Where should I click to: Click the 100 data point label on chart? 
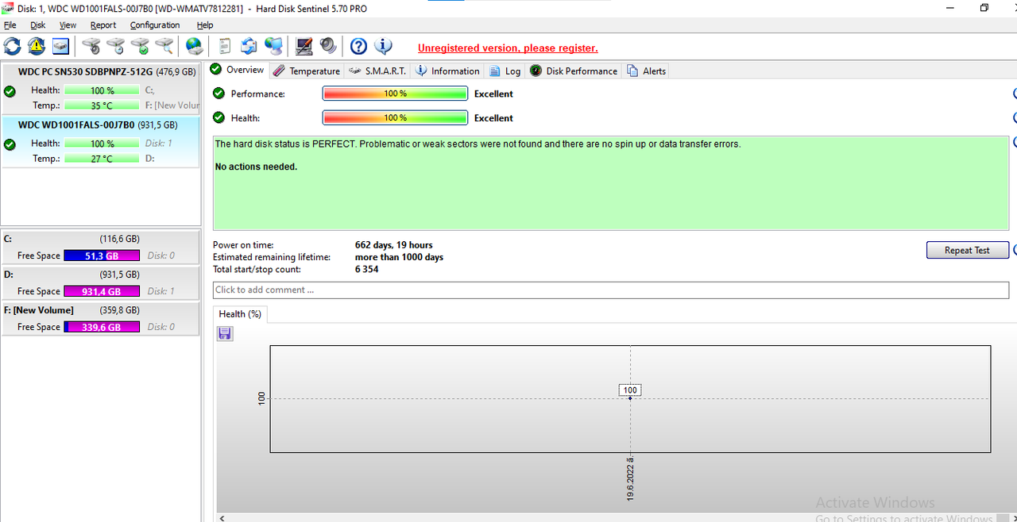[630, 390]
